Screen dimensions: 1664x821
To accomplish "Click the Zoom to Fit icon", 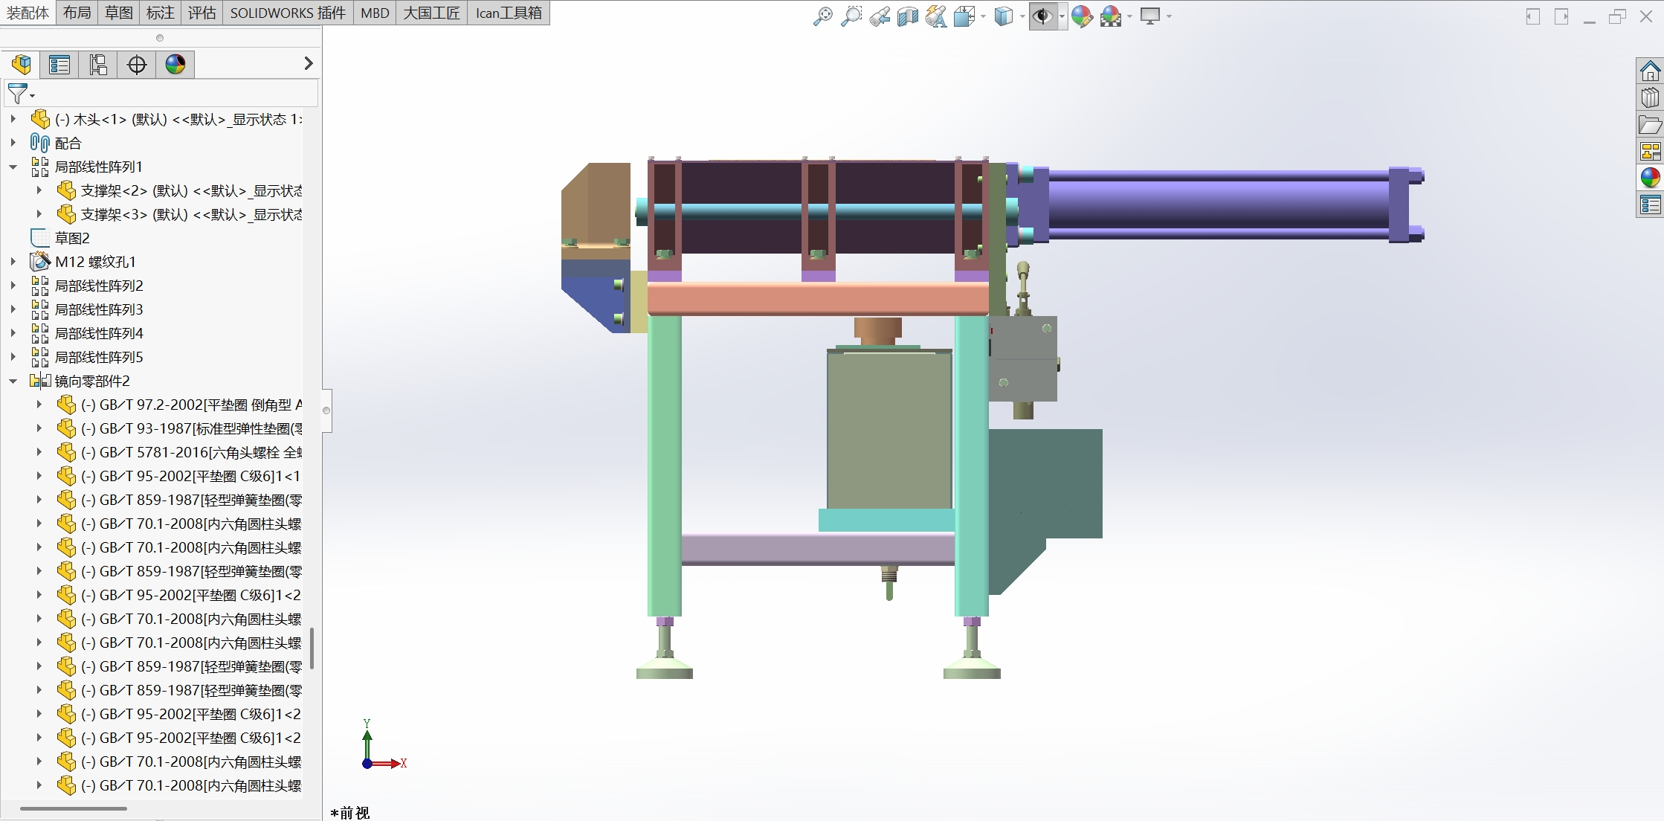I will click(822, 16).
